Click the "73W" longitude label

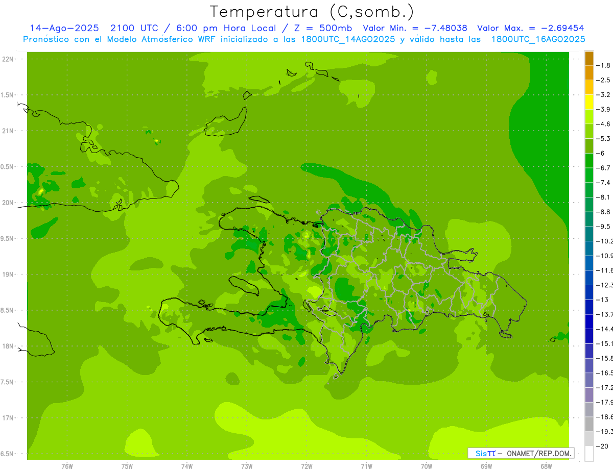[x=247, y=466]
